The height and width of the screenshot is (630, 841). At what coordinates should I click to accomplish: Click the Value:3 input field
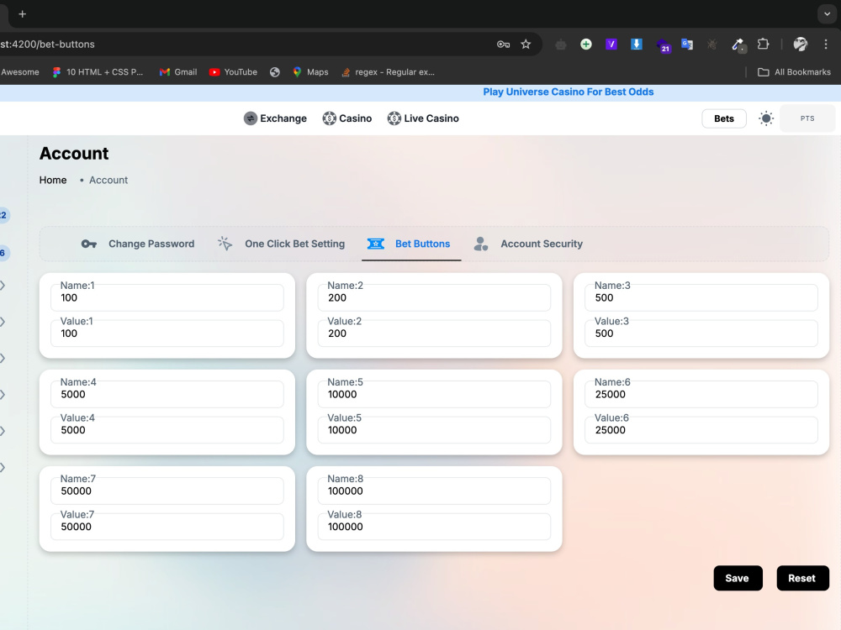point(701,333)
